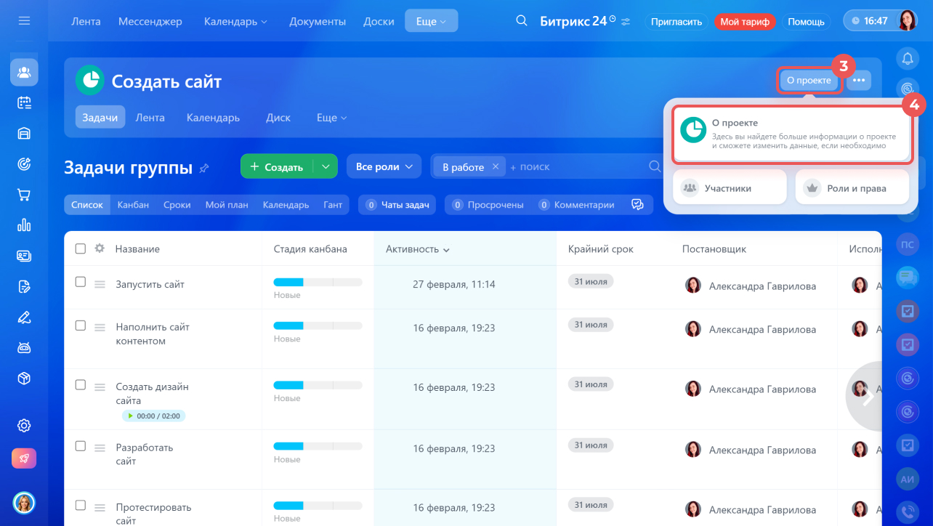Switch to the Канбан view tab

(133, 205)
